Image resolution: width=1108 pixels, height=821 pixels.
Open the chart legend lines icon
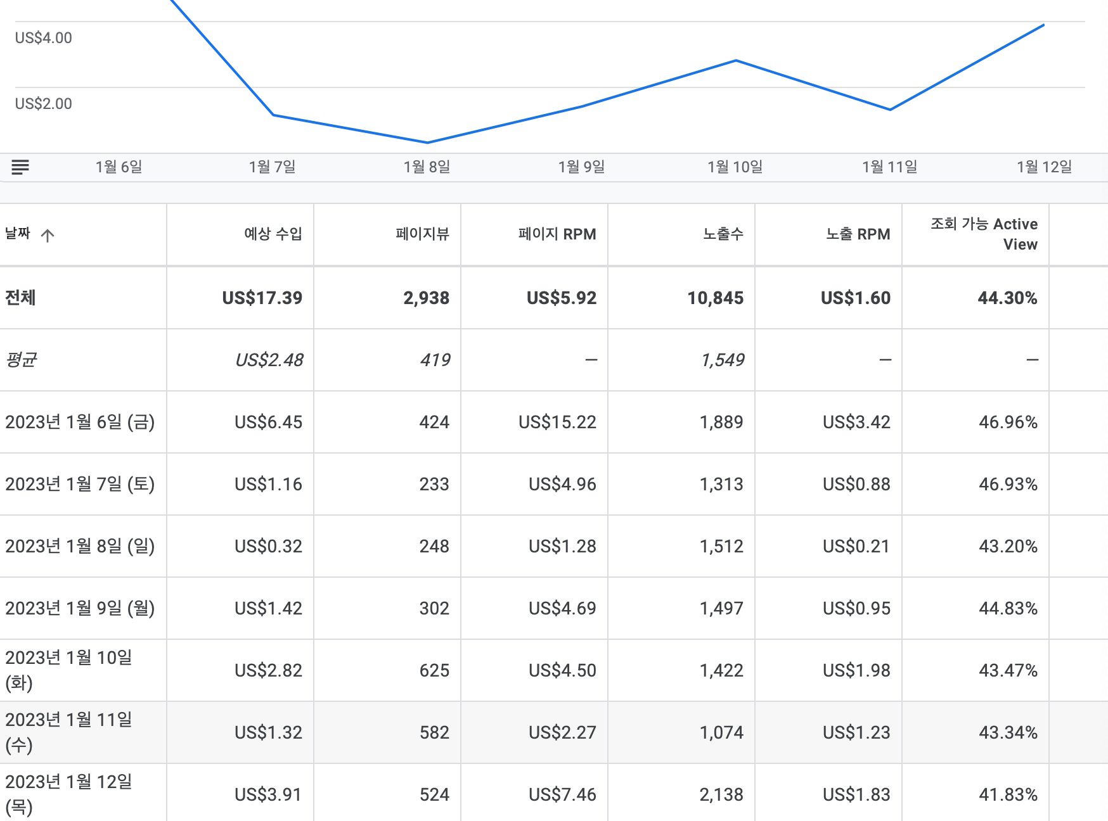click(x=20, y=167)
